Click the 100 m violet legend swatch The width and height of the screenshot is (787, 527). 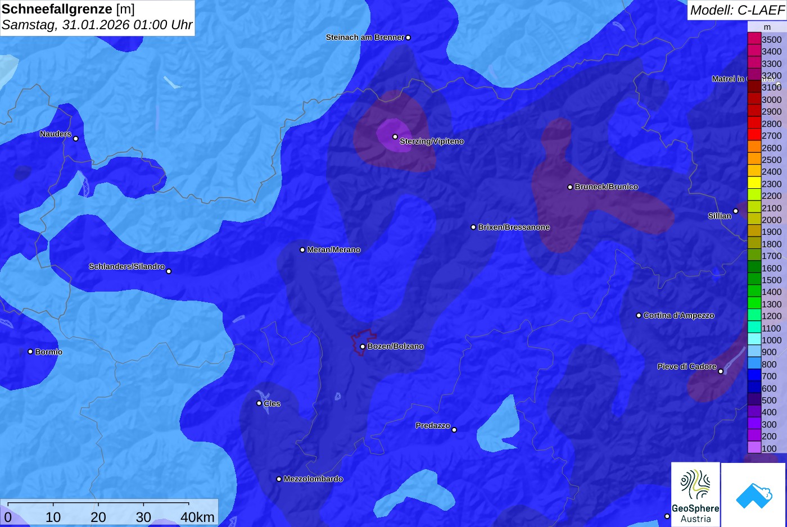[754, 448]
